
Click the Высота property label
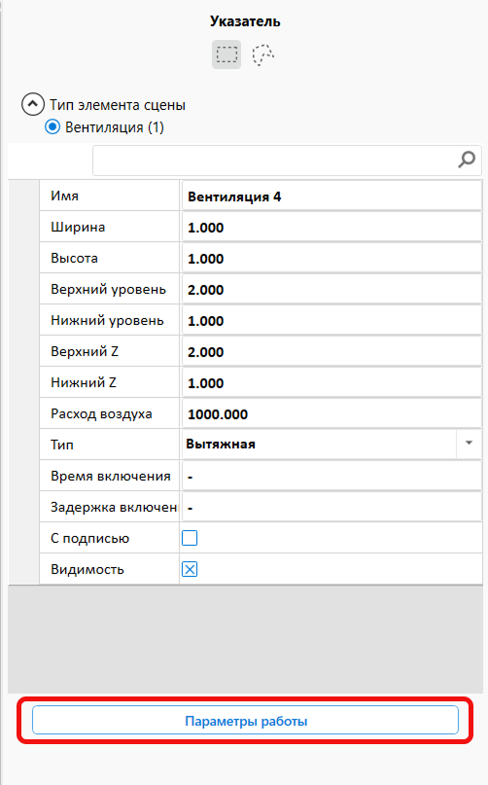pyautogui.click(x=74, y=259)
